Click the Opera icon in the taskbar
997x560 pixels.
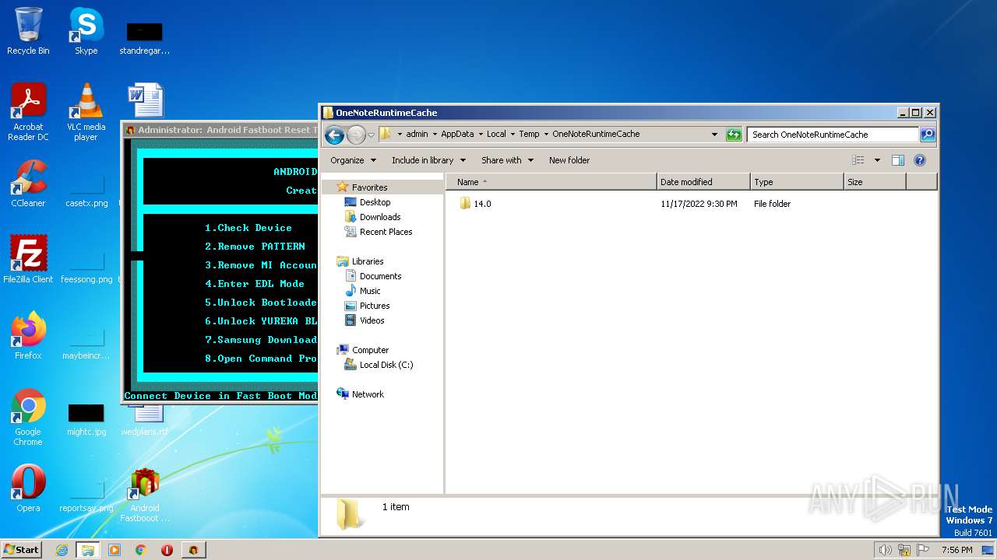coord(167,550)
